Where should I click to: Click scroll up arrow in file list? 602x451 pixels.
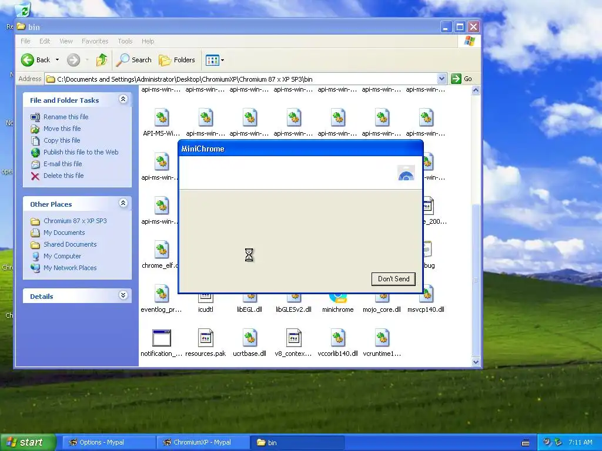pyautogui.click(x=476, y=90)
